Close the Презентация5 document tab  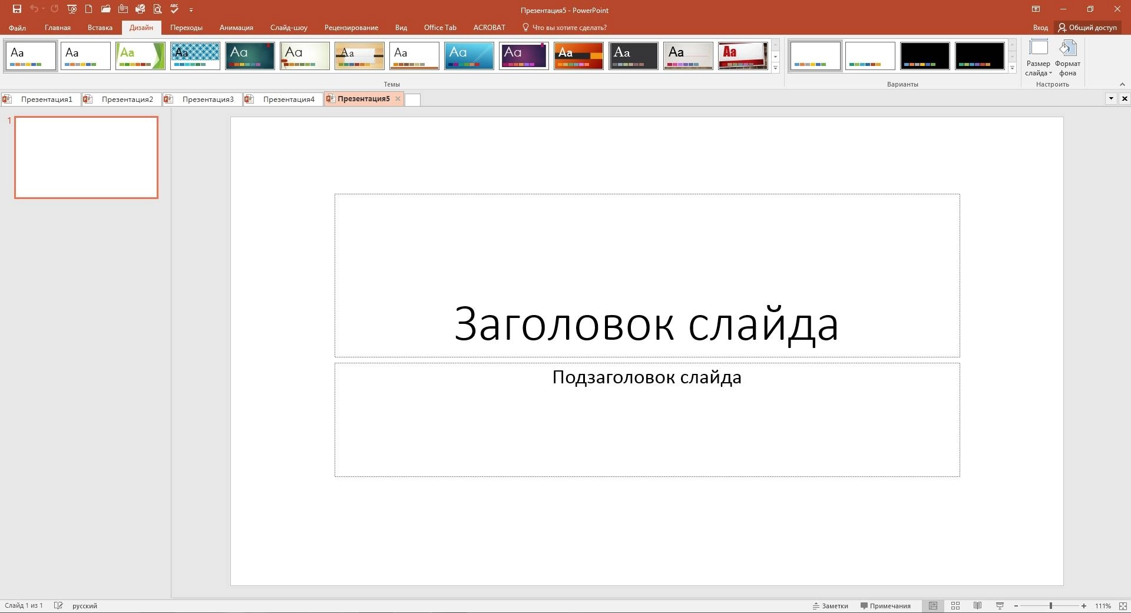[398, 98]
